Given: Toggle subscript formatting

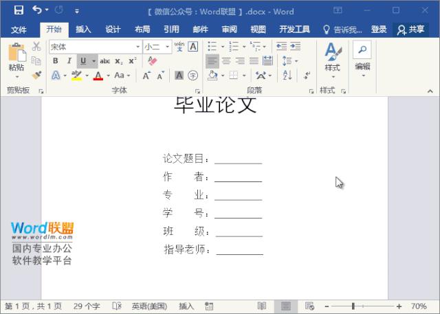Looking at the screenshot, I should pos(119,61).
